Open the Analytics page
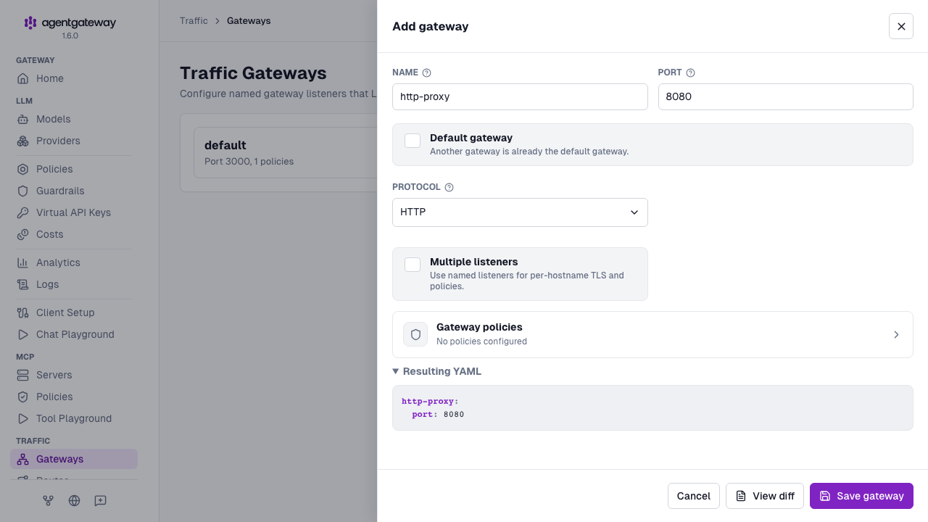928x522 pixels. tap(74, 262)
